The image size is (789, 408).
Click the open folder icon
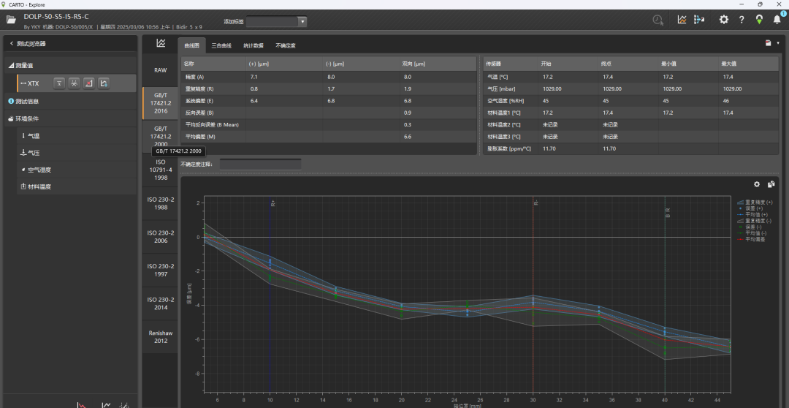coord(11,20)
